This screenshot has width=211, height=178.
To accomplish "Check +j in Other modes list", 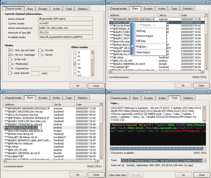I will tap(75, 60).
